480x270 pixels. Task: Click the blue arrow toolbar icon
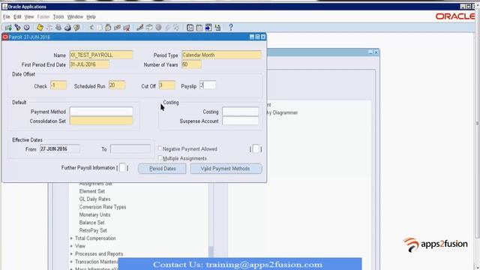point(208,28)
